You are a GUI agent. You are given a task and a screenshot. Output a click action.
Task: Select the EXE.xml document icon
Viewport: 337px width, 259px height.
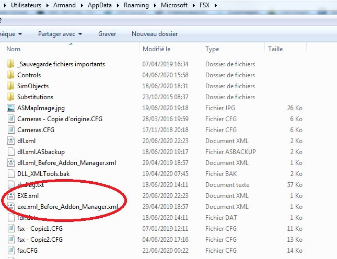point(11,195)
